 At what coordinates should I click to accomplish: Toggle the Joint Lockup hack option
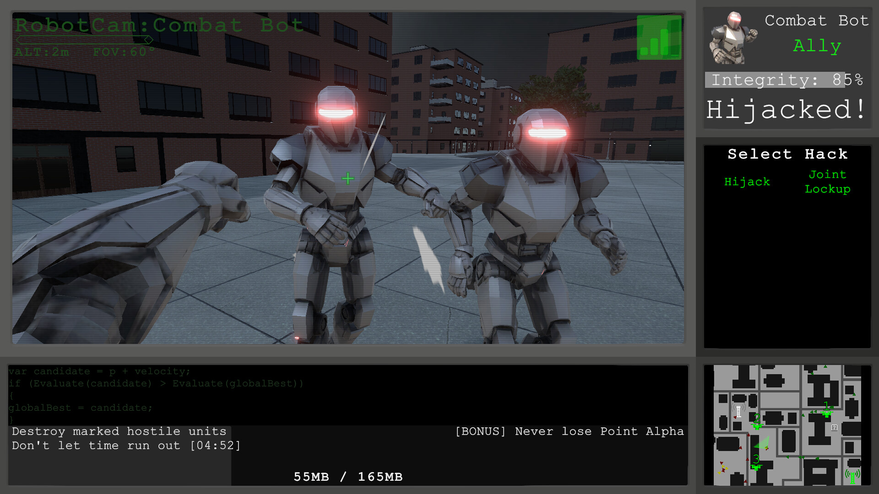(827, 182)
